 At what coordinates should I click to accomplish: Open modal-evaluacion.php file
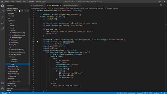click(x=19, y=35)
